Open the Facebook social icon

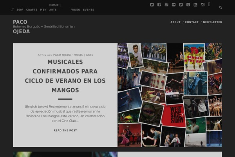point(159,5)
